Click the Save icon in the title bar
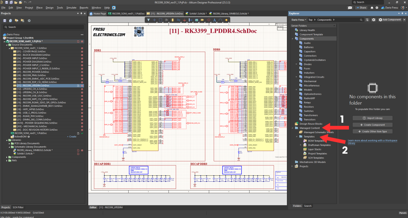Viewport: 408px width, 218px height. 7,2
